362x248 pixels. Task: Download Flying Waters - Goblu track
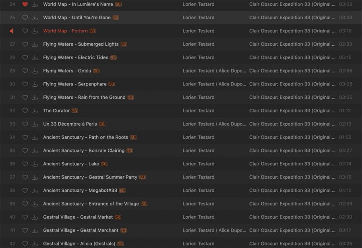[x=35, y=71]
